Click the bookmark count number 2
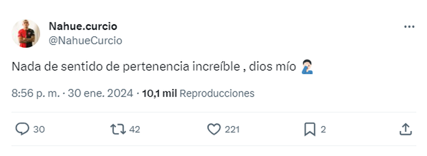 [323, 130]
